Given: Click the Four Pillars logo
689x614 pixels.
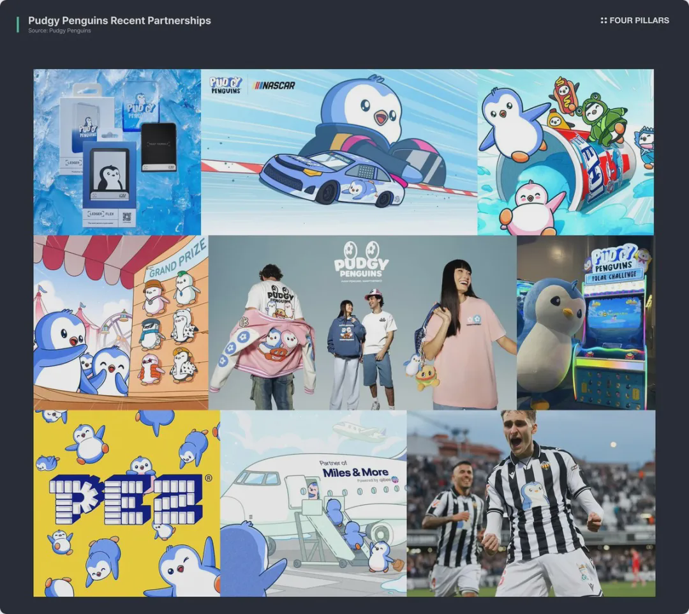Looking at the screenshot, I should point(635,20).
